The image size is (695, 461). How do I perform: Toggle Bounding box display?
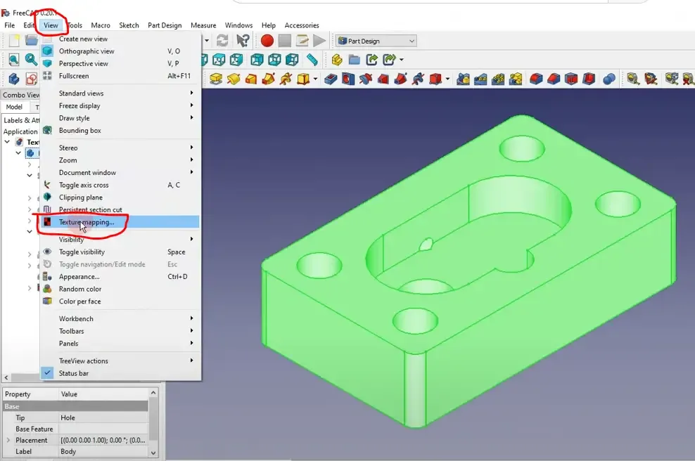(120, 131)
